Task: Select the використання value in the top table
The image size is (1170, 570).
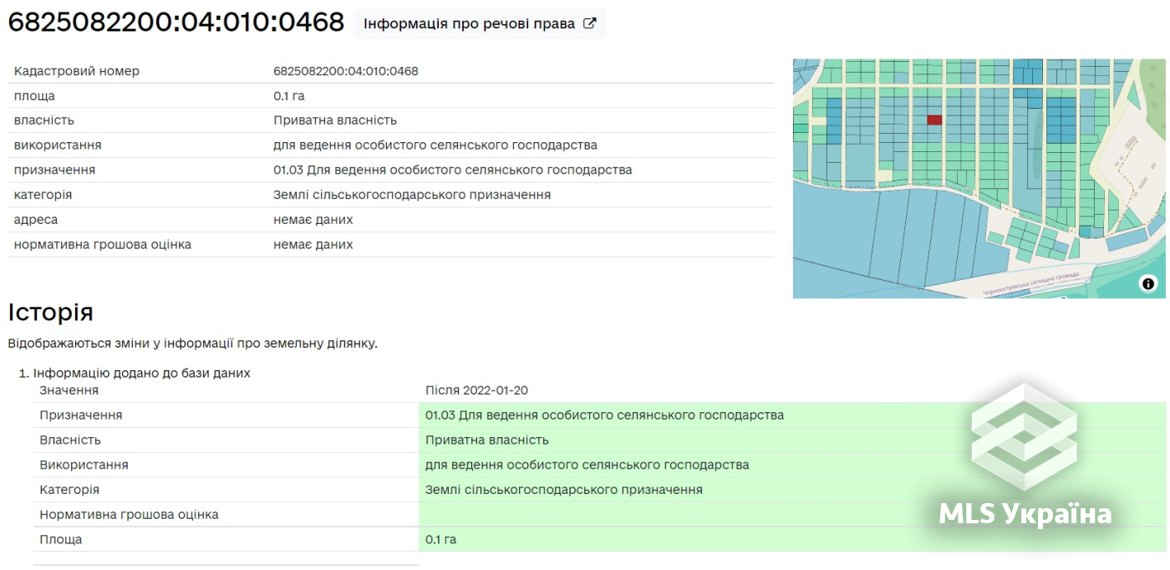Action: 435,145
